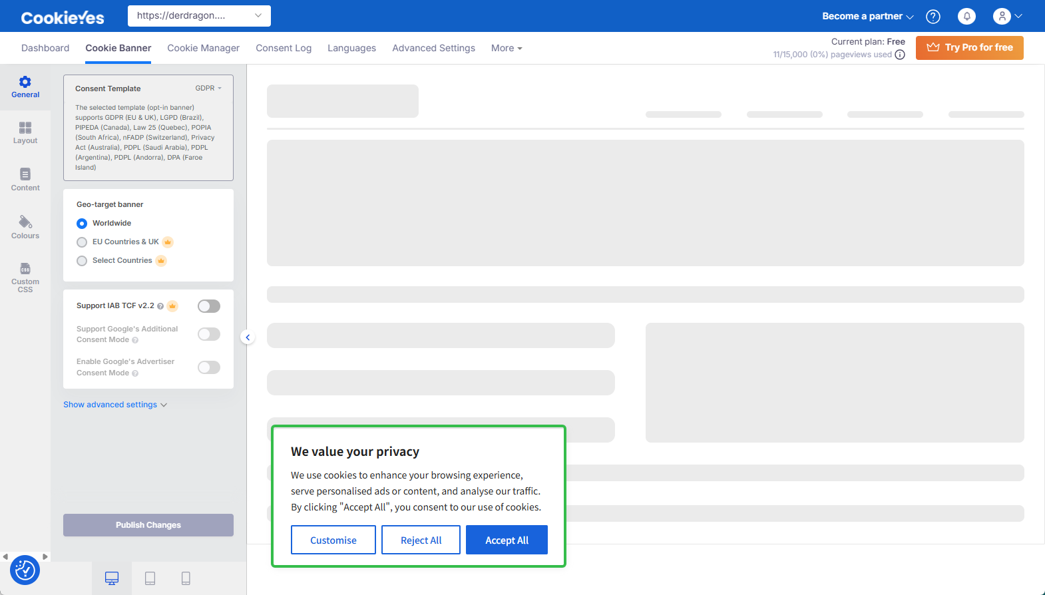Switch to mobile preview icon
This screenshot has height=595, width=1045.
coord(186,578)
